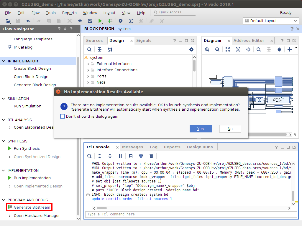The image size is (302, 226).
Task: Click the Sigma report icon in toolbar
Action: tap(131, 21)
